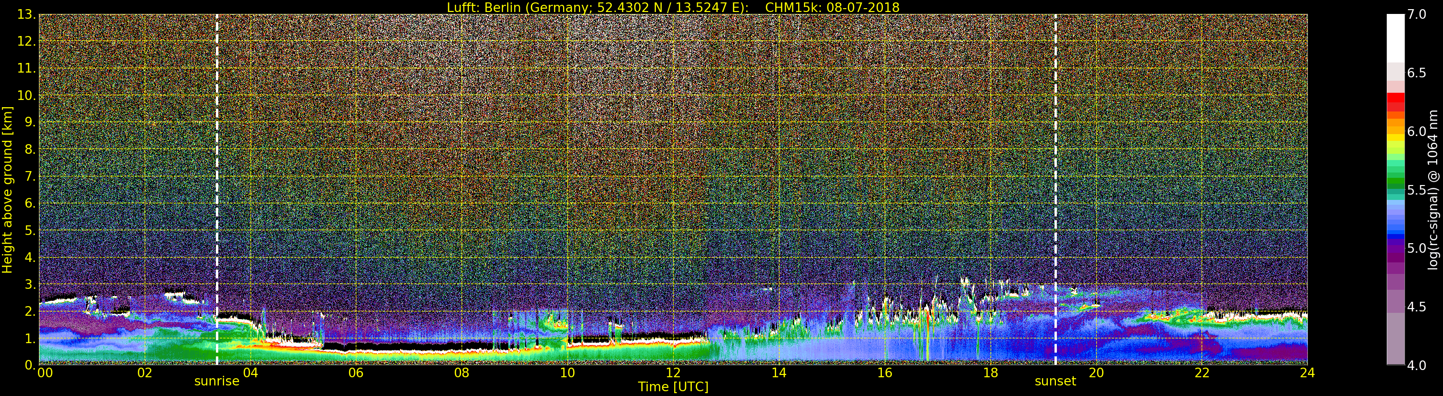
Task: Click the "7.0" colorbar tick label
Action: 1417,14
